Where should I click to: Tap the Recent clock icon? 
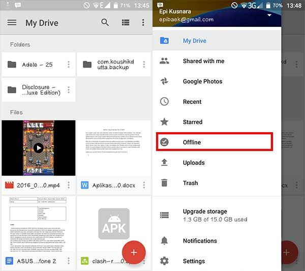(164, 102)
